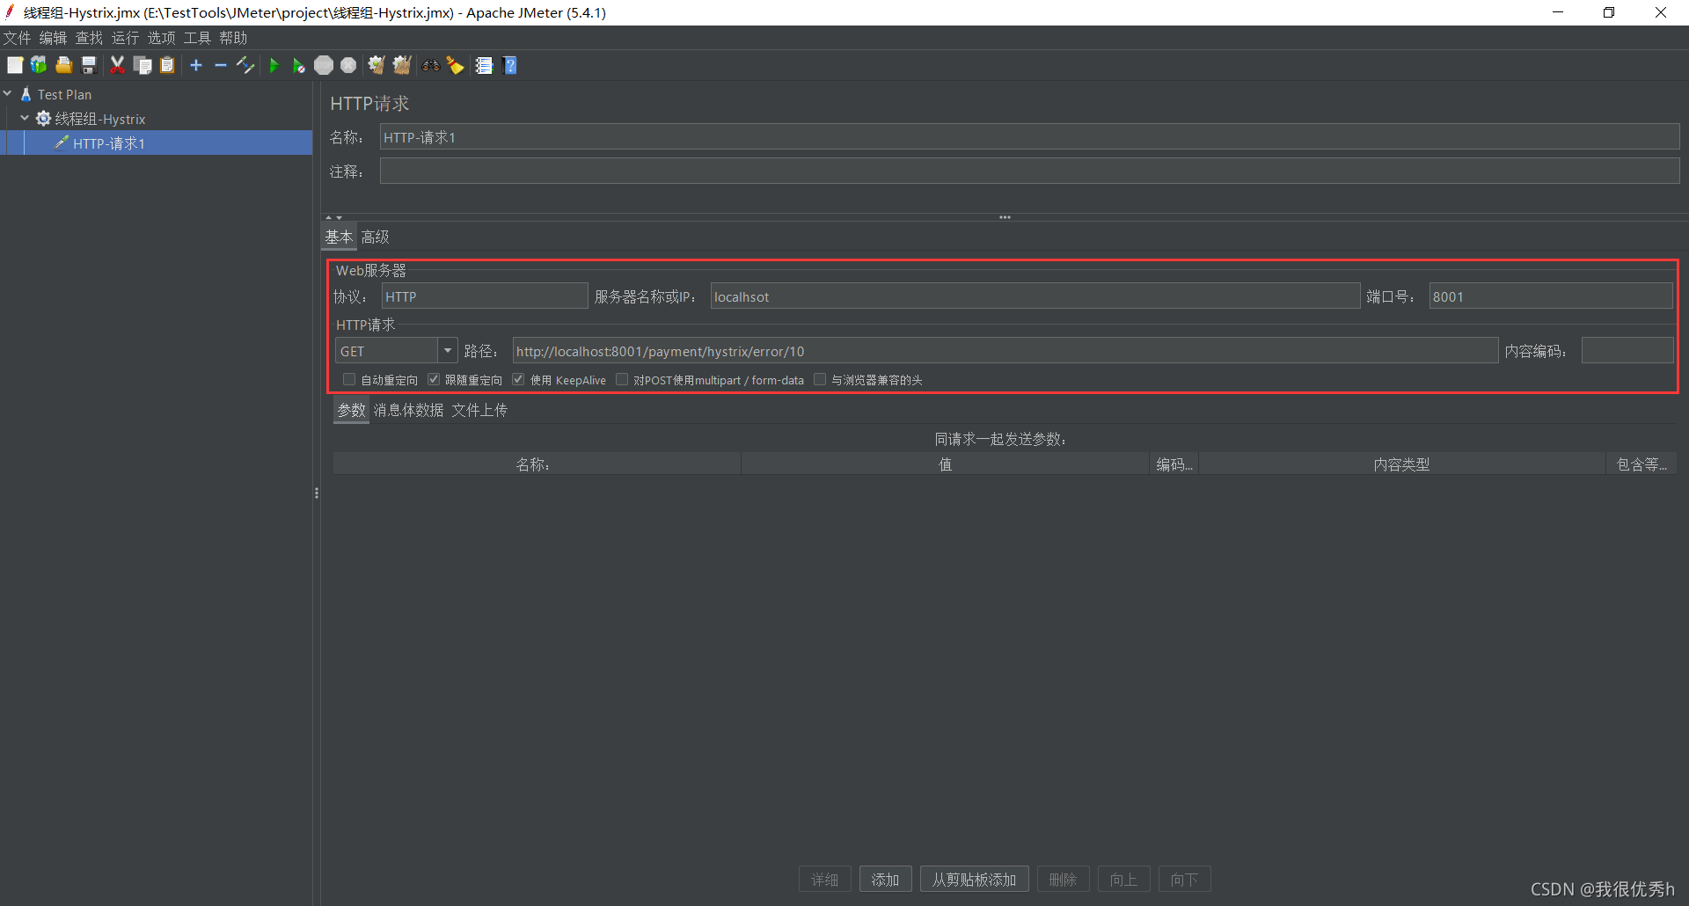Screen dimensions: 1689x906
Task: Select the Test Plan flask icon
Action: click(26, 94)
